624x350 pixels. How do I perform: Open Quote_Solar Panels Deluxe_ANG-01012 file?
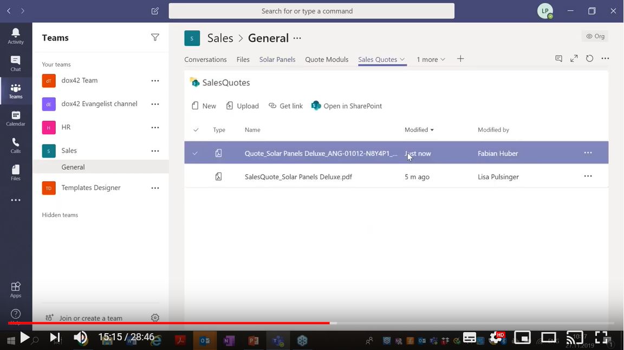click(321, 153)
